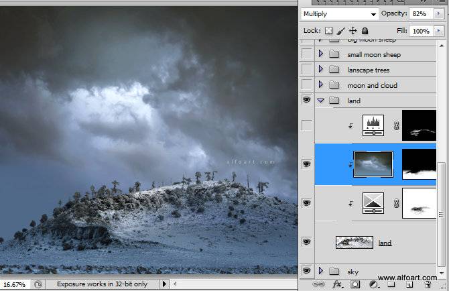Create a new layer icon
The image size is (449, 291).
click(x=409, y=284)
